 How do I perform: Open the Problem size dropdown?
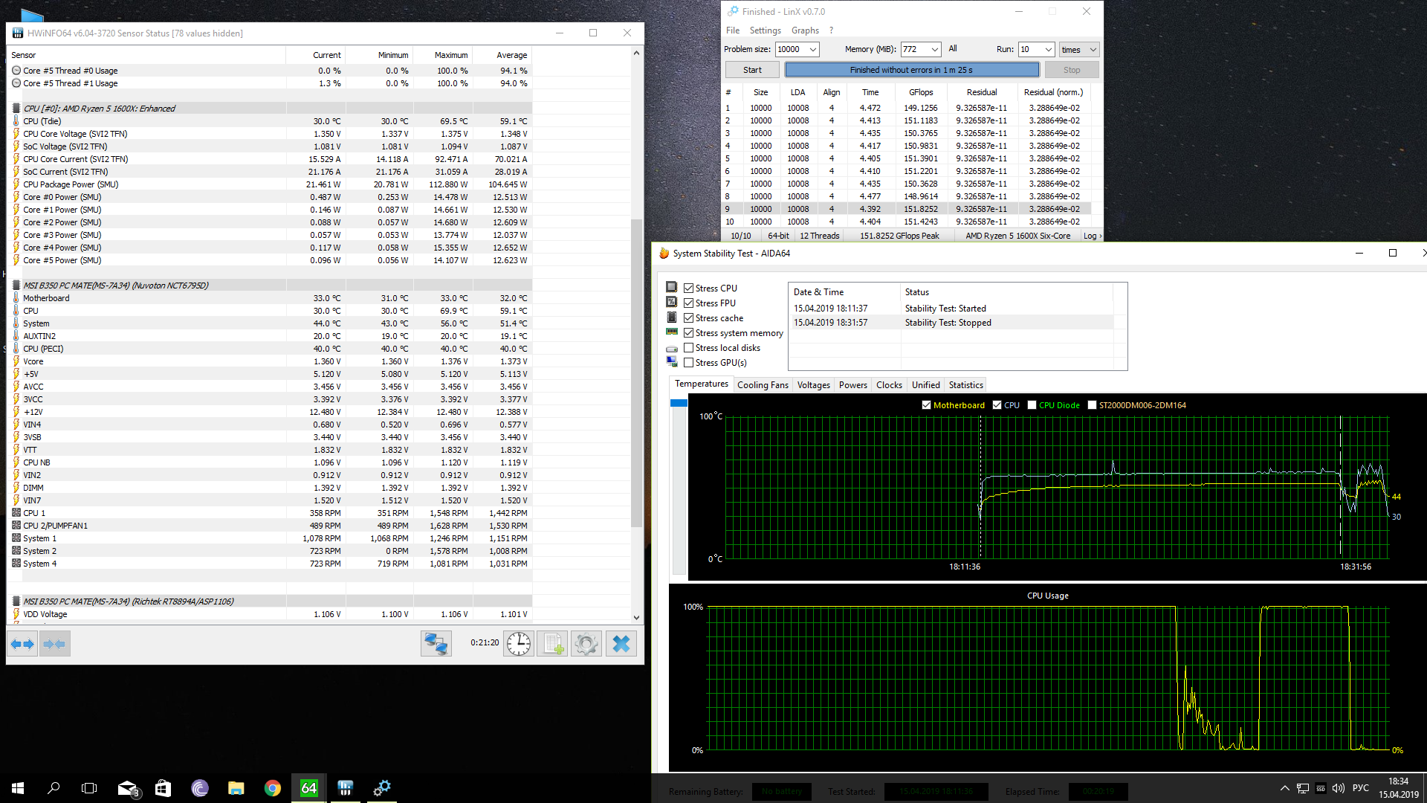[x=813, y=50]
